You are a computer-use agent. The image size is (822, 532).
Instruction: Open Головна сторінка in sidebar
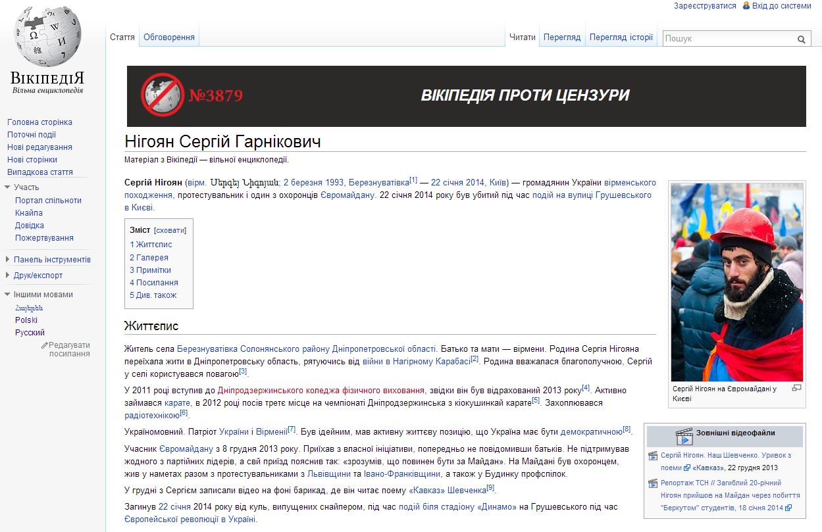pos(39,122)
